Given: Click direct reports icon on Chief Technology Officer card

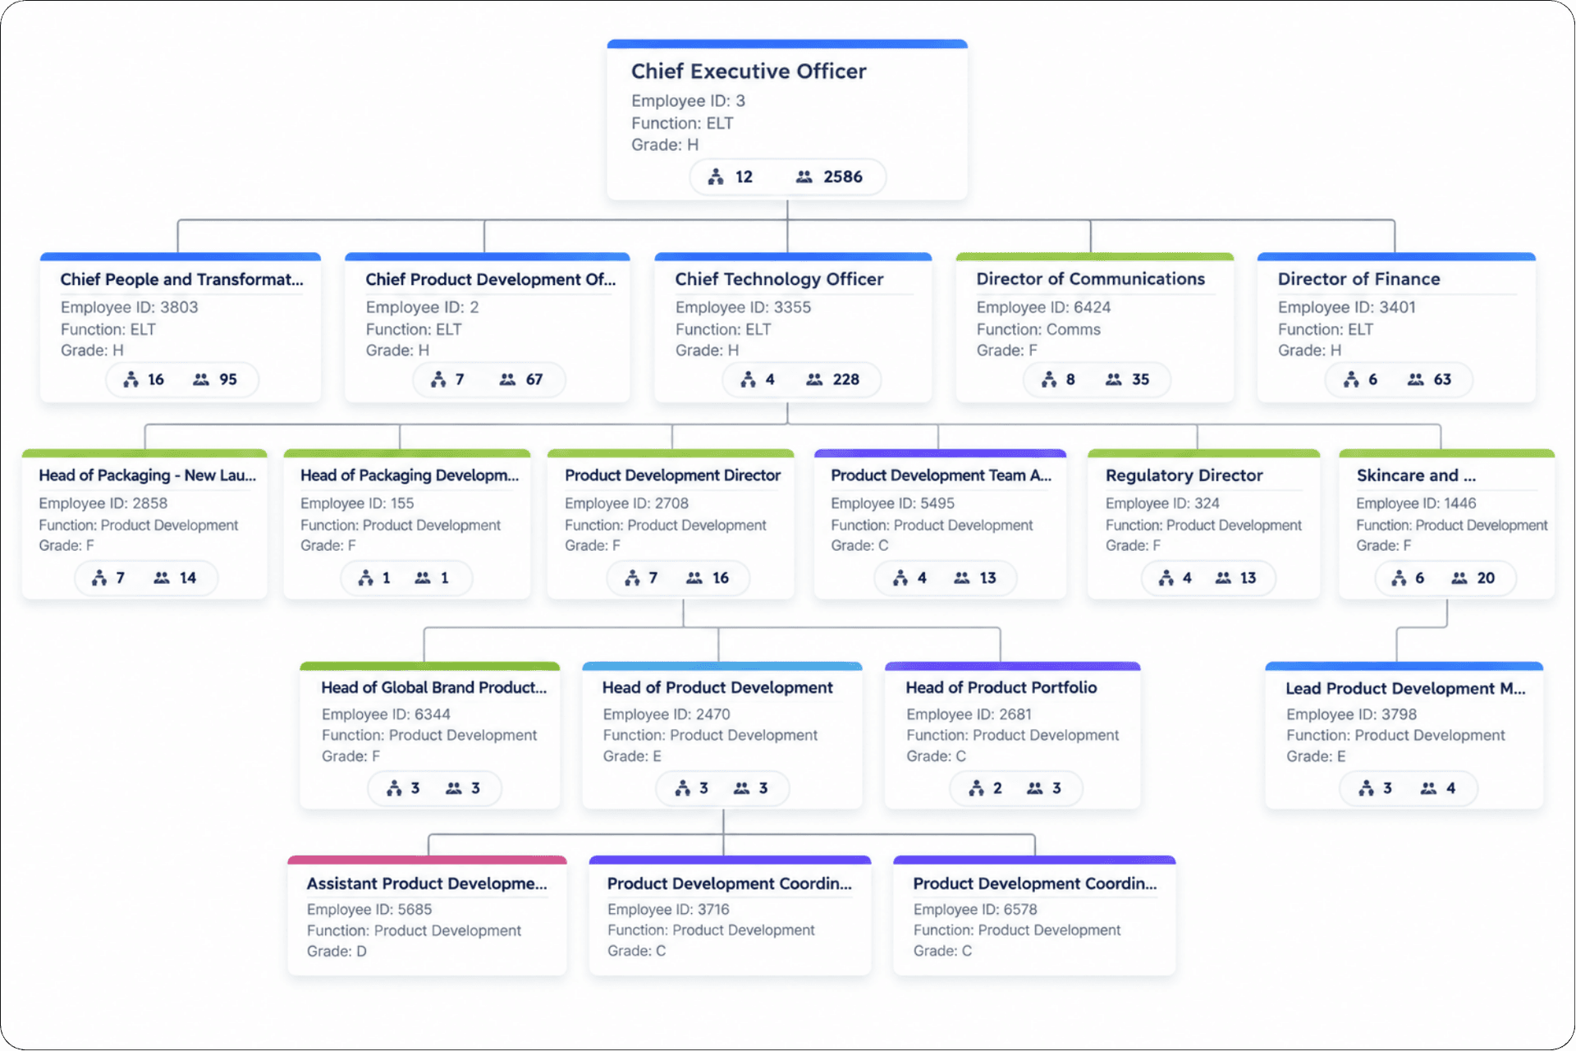Looking at the screenshot, I should tap(748, 379).
